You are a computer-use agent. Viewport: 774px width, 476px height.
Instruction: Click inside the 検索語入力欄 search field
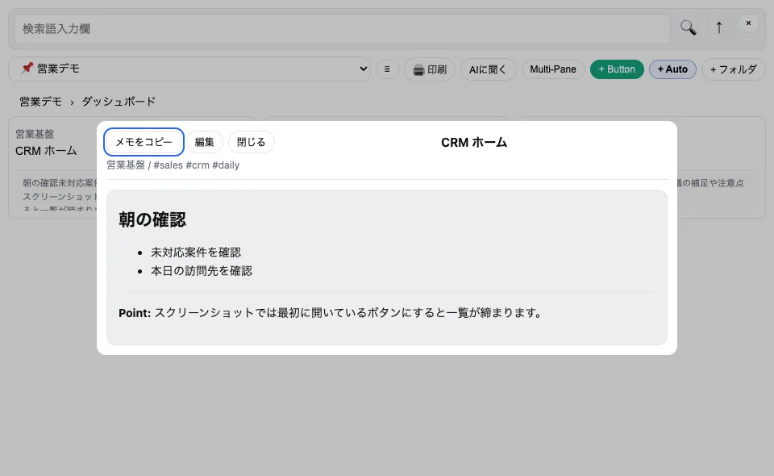pos(342,28)
